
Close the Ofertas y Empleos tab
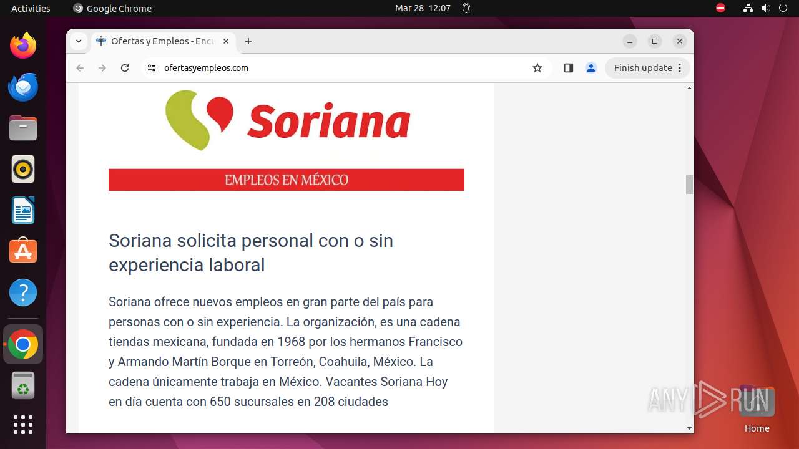click(226, 41)
